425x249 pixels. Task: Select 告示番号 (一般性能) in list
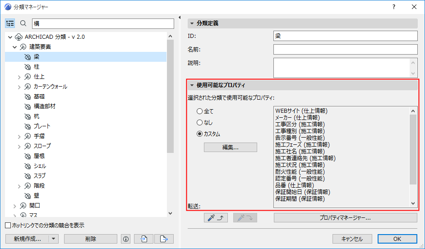pos(300,138)
